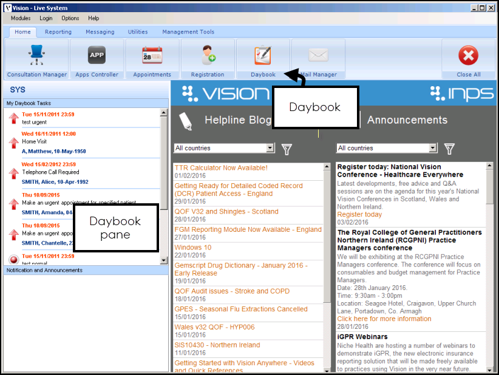
Task: Select 'Telephone Call Required' task text
Action: (50, 172)
